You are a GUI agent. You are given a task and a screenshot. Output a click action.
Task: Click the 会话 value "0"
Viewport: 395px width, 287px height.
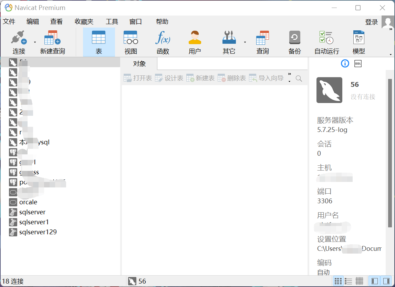pos(319,153)
